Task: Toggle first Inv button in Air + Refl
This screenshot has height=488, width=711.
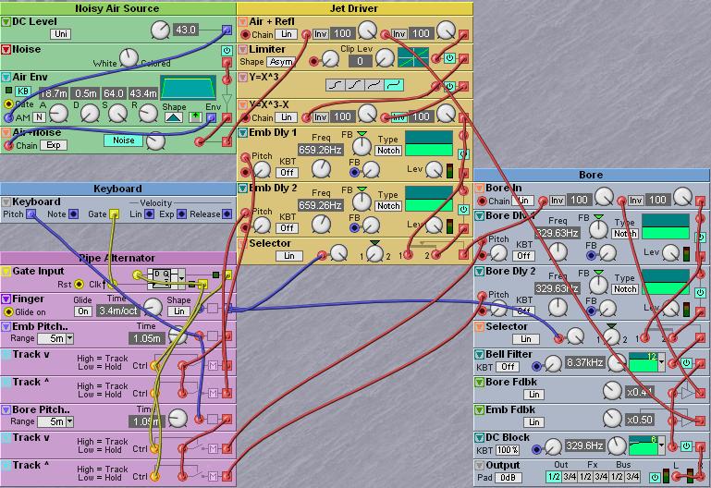Action: point(320,34)
